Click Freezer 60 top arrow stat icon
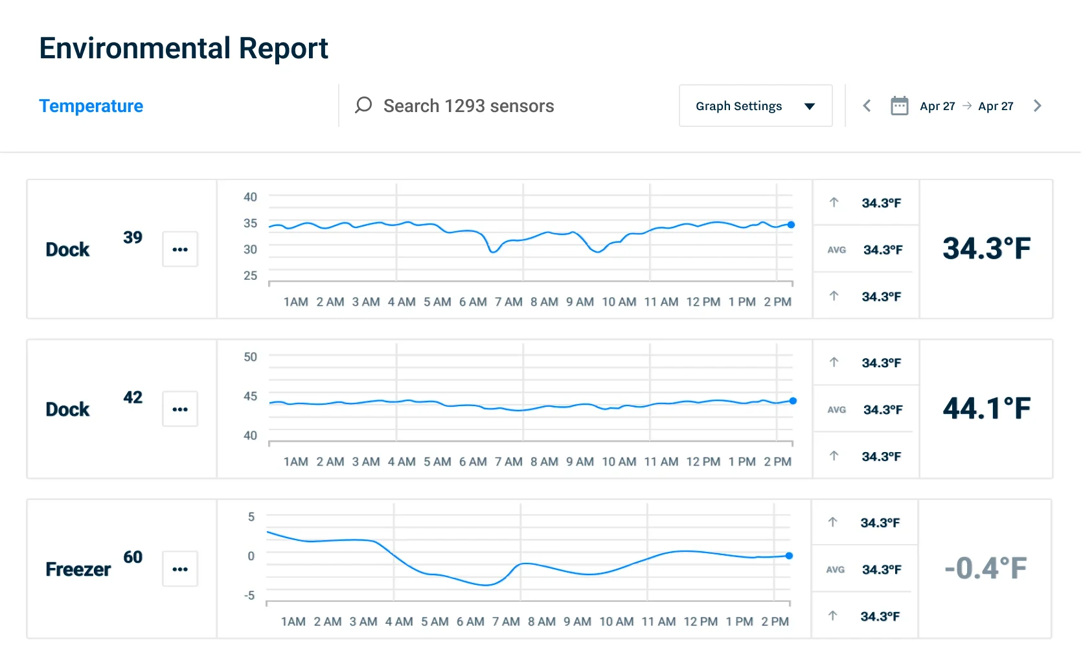Viewport: 1083px width, 671px height. [x=833, y=522]
